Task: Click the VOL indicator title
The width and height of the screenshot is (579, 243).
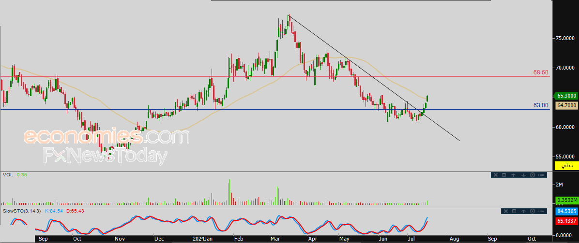Action: click(8, 174)
